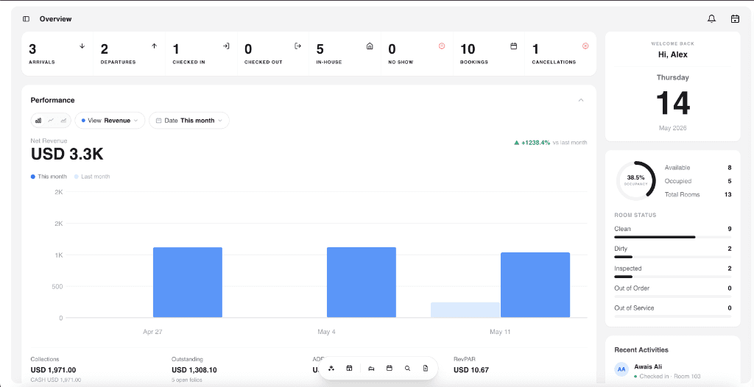Click the Clean room status bar
This screenshot has height=387, width=754.
673,237
